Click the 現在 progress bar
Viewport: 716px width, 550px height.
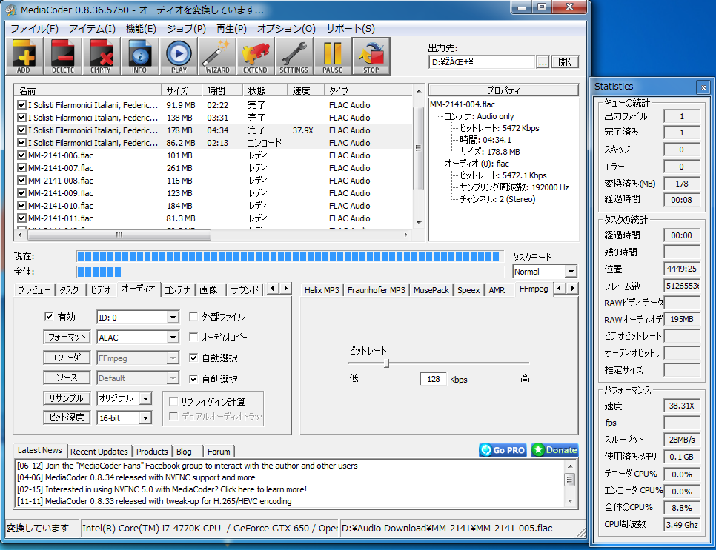pyautogui.click(x=290, y=256)
